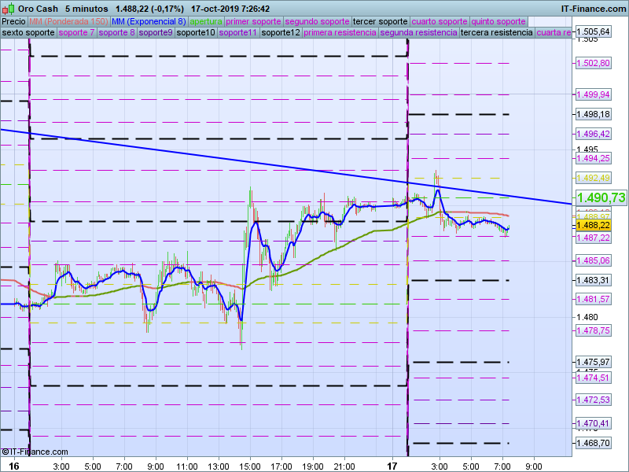629x472 pixels.
Task: Click the sexto soporte legend label
Action: [28, 33]
